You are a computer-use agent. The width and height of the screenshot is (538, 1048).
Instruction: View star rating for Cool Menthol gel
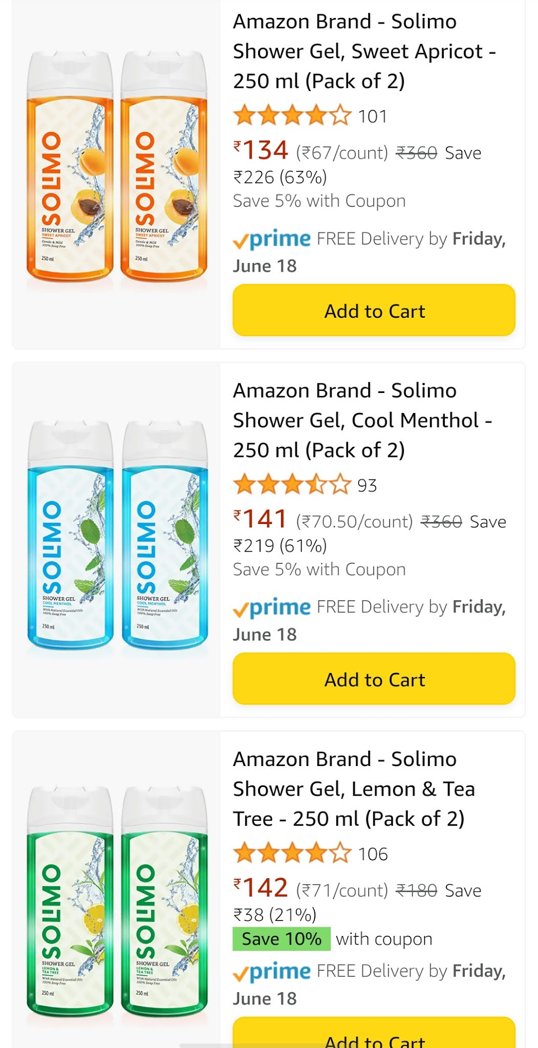292,485
